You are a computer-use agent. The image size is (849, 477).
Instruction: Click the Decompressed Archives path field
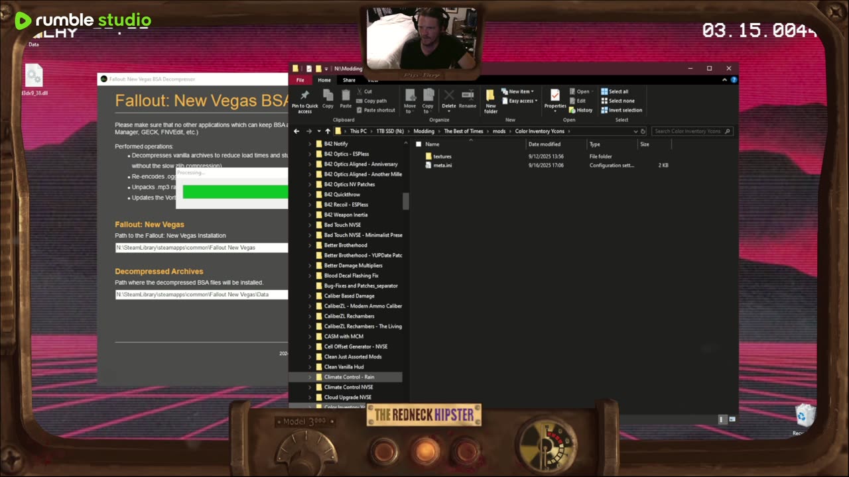coord(202,295)
